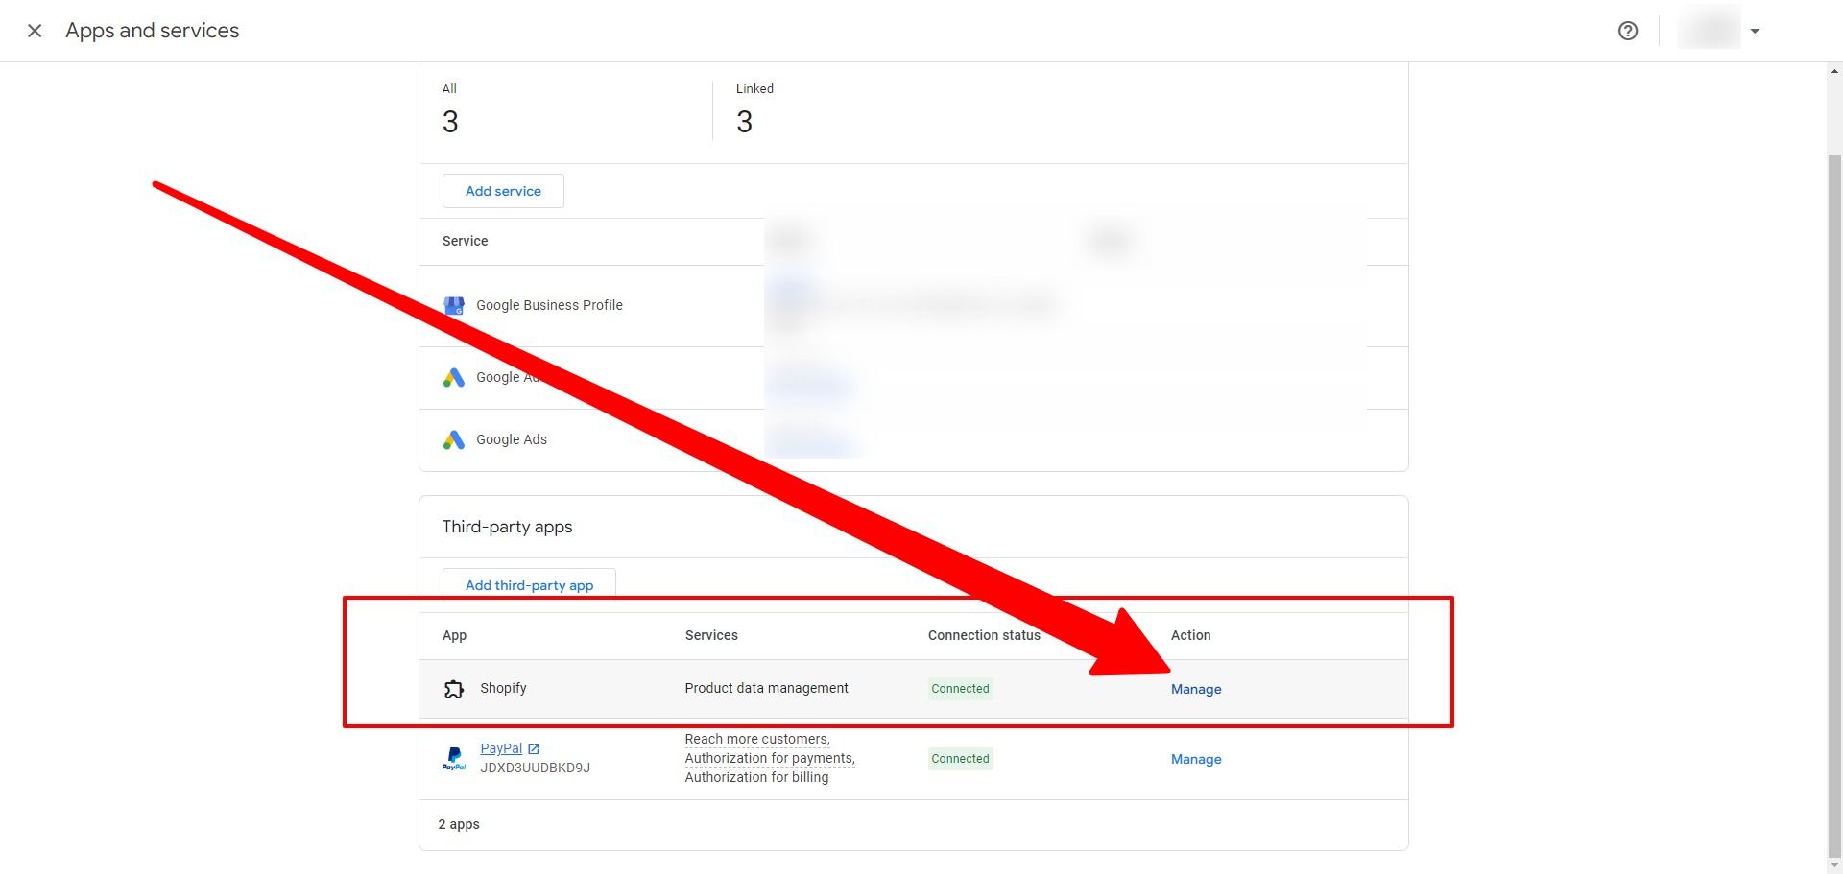Click the PayPal Connected status badge
The image size is (1843, 874).
click(960, 759)
